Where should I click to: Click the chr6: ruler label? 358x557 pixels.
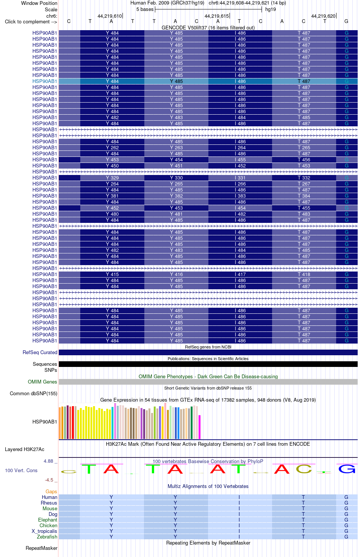pyautogui.click(x=52, y=16)
